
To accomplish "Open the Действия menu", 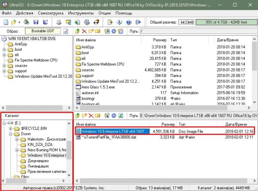I will (25, 13).
